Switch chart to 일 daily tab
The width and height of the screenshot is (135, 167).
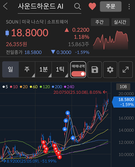click(10, 69)
